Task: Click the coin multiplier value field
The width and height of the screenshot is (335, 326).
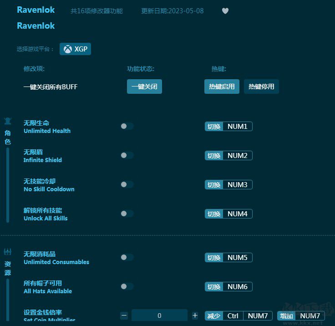Action: coord(159,316)
